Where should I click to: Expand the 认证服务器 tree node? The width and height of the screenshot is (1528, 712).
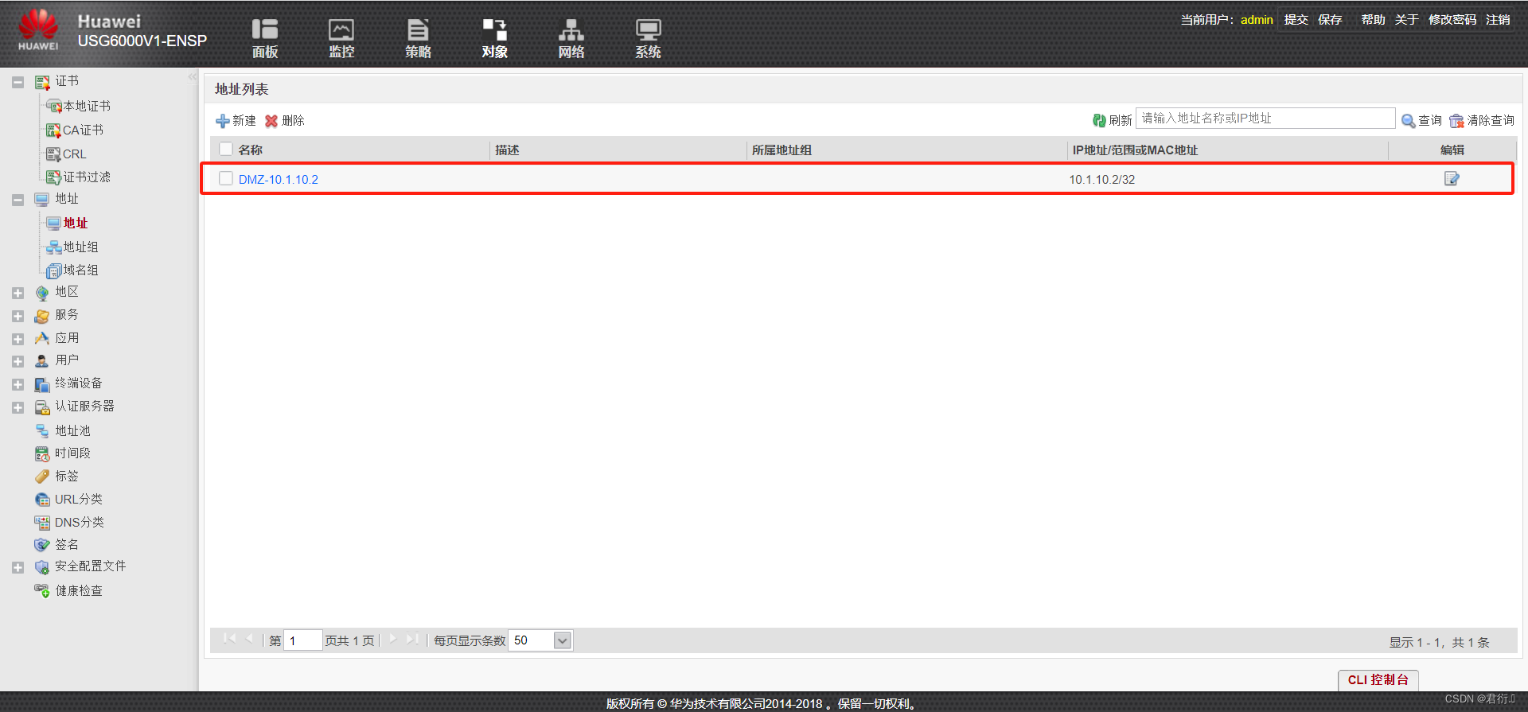(18, 407)
